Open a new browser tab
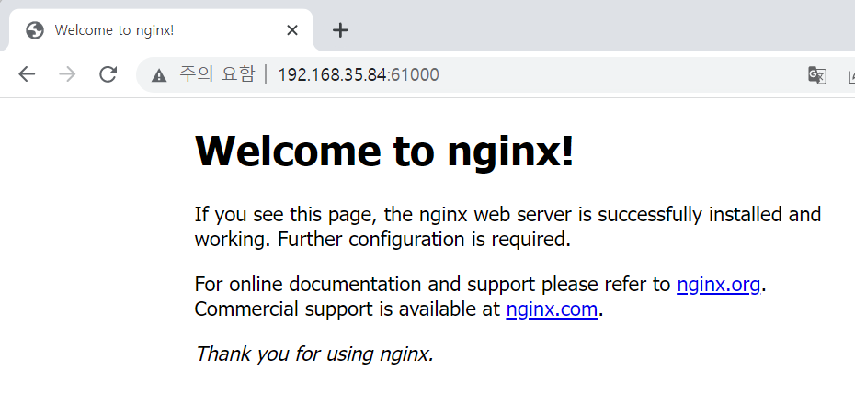This screenshot has width=855, height=416. coord(340,30)
